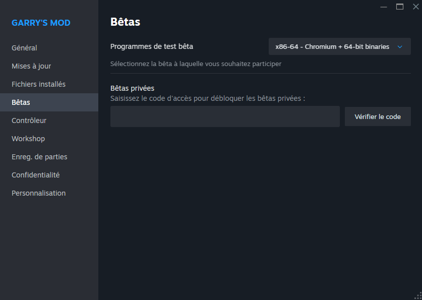The image size is (422, 300).
Task: Open Enreg. de parties section
Action: point(39,157)
